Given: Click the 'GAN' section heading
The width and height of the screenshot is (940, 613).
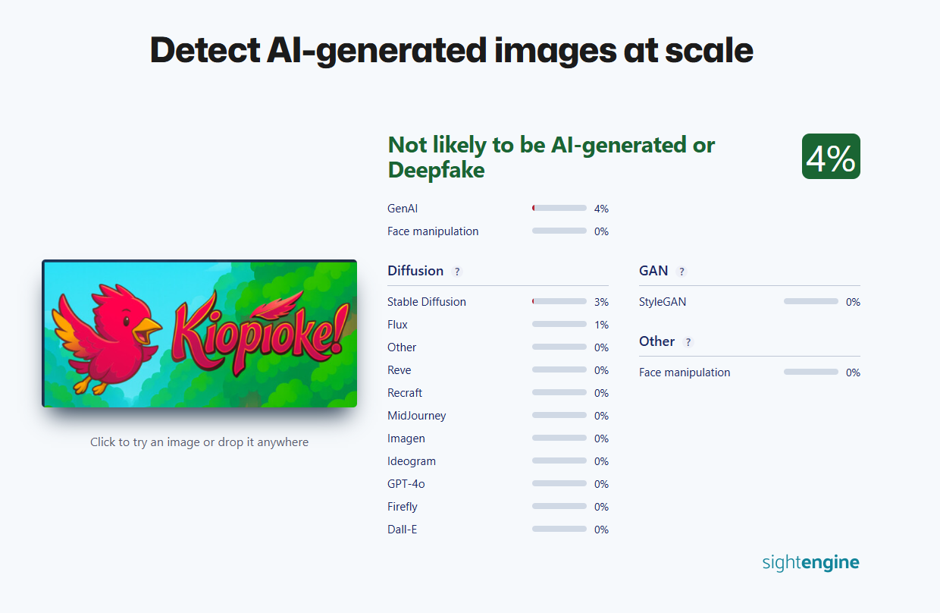Looking at the screenshot, I should (x=653, y=271).
